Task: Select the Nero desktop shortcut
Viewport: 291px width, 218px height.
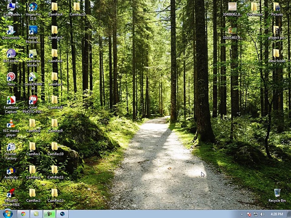Action: pos(11,79)
